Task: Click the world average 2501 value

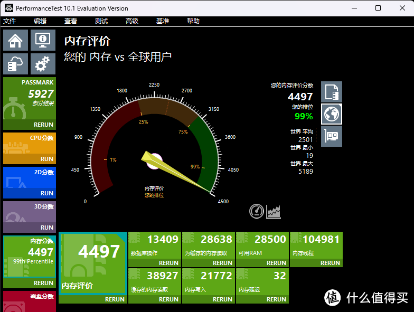Action: [x=305, y=139]
